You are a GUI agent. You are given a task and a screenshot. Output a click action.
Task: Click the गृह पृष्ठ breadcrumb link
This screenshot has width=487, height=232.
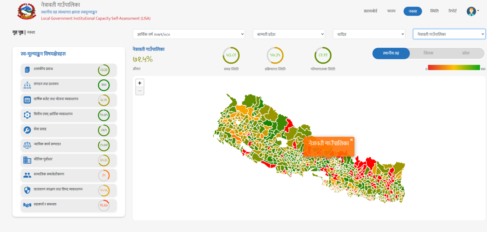(18, 32)
